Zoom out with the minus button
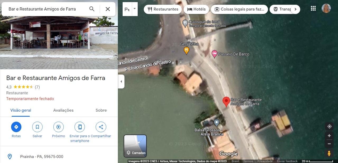The height and width of the screenshot is (163, 338). [x=329, y=144]
